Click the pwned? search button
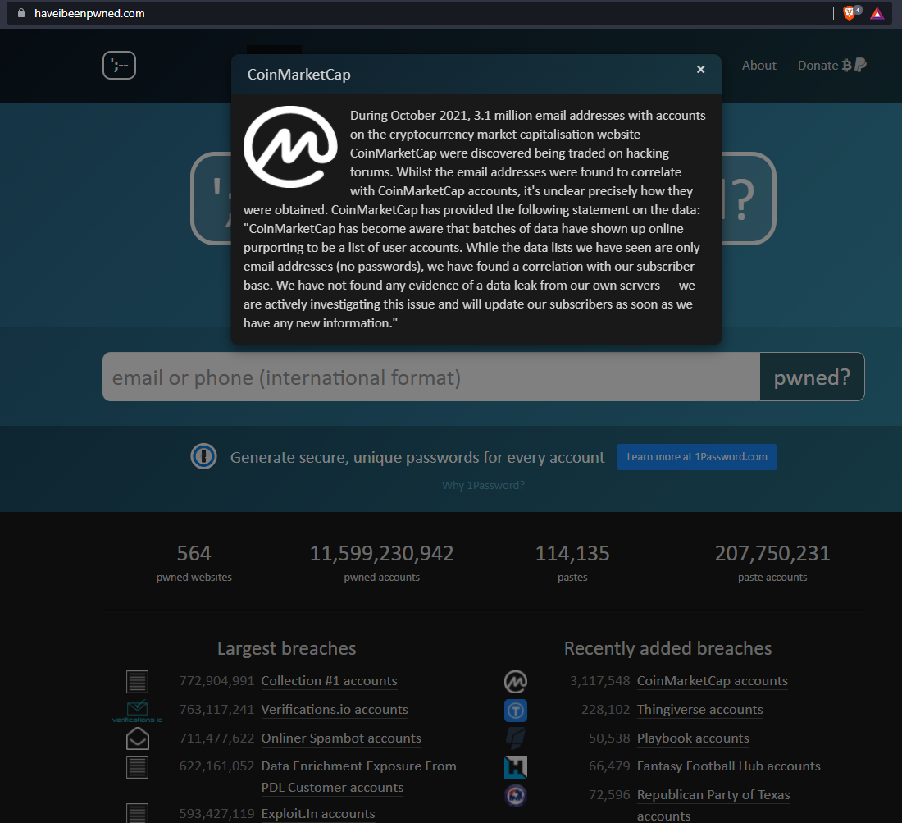This screenshot has height=823, width=902. [x=812, y=377]
